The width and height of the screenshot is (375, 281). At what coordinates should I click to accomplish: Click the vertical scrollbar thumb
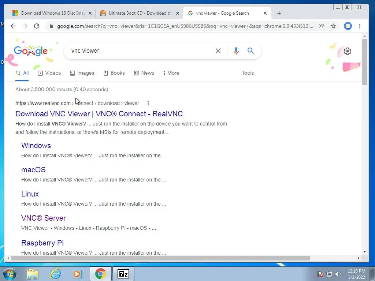point(364,62)
